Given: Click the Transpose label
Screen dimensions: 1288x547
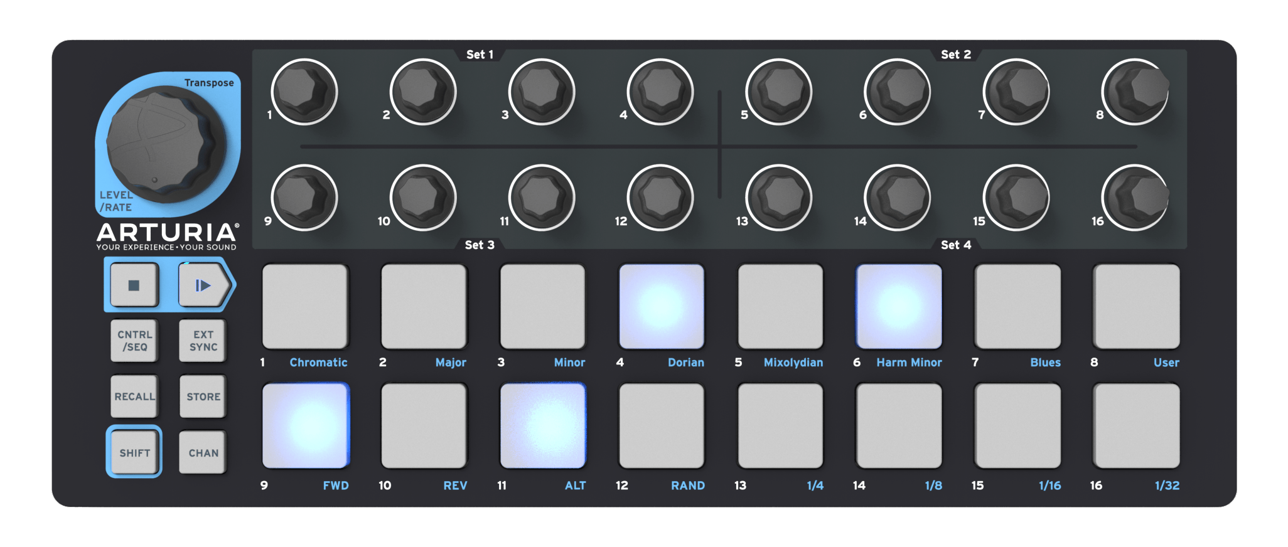Looking at the screenshot, I should [209, 83].
